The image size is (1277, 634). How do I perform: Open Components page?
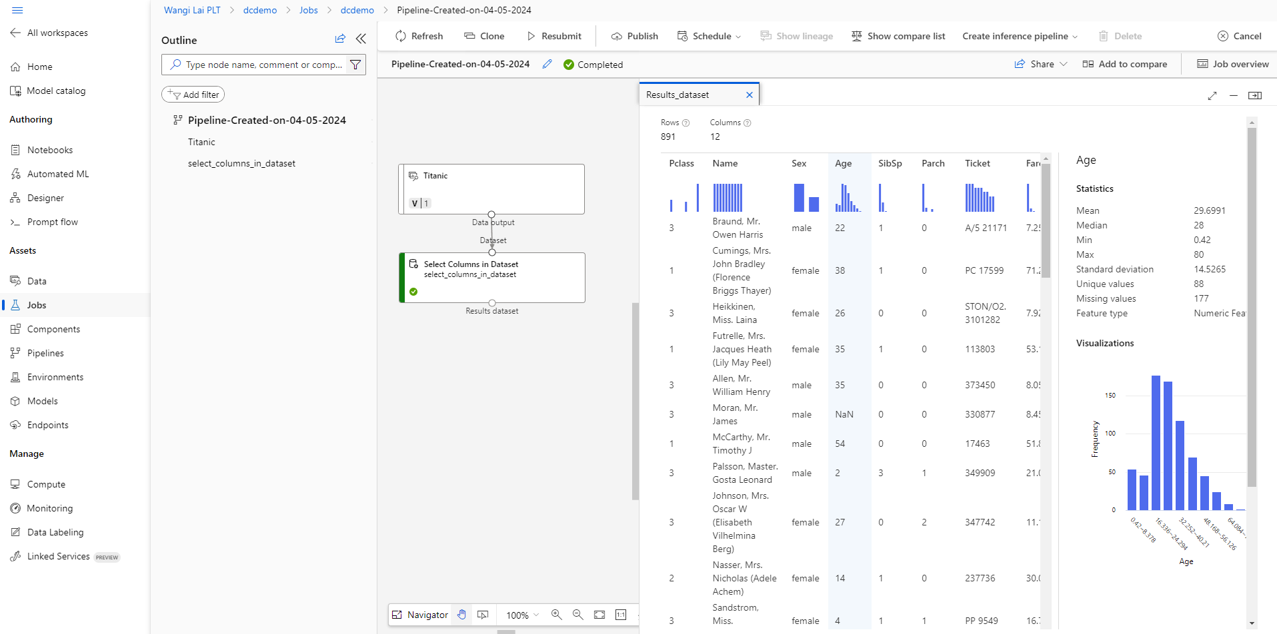[45, 329]
